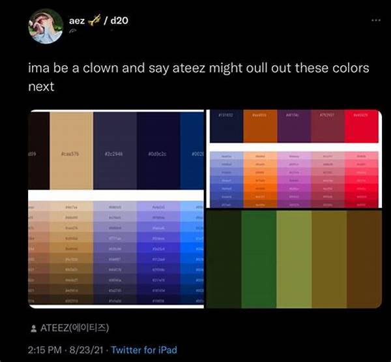
Task: Open the orange, purple and red palette image
Action: click(294, 158)
